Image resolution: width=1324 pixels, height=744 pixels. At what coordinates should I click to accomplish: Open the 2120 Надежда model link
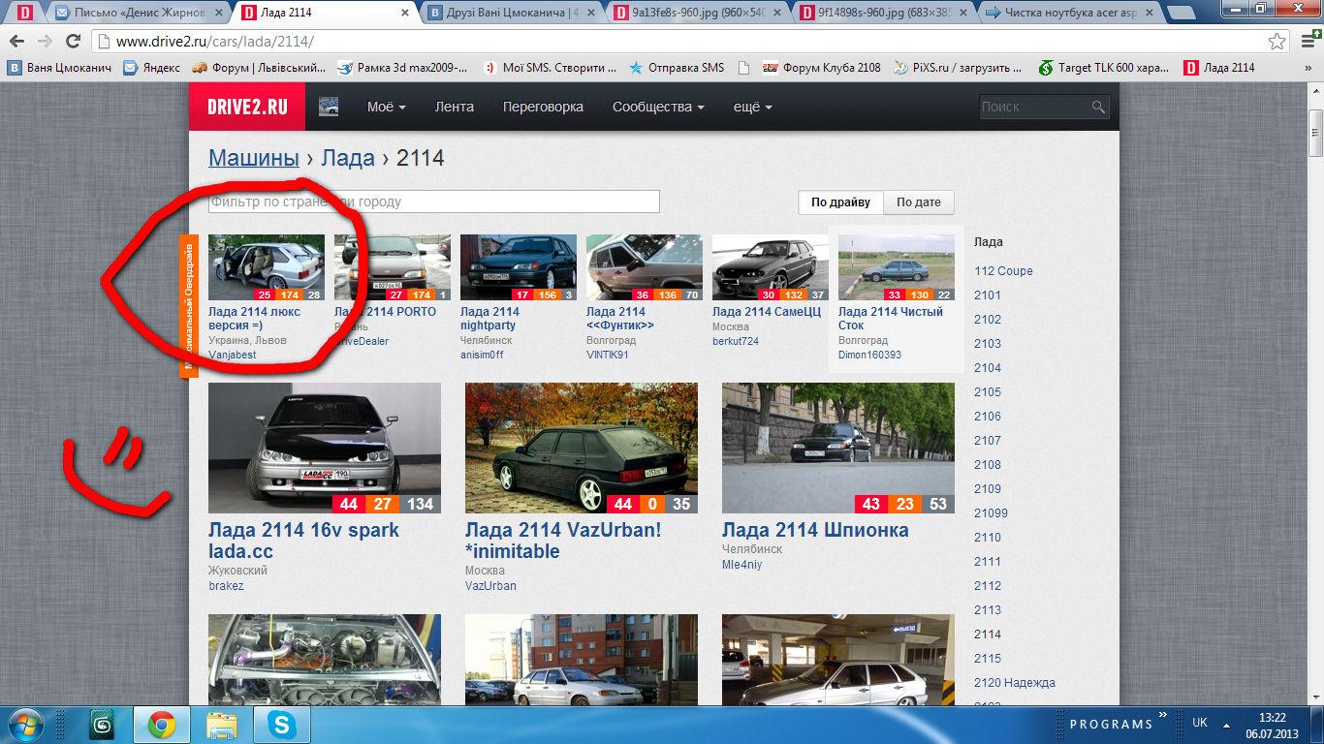pos(1015,683)
